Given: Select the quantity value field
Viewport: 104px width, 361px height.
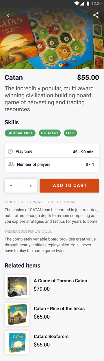Looking at the screenshot, I should pyautogui.click(x=21, y=186).
